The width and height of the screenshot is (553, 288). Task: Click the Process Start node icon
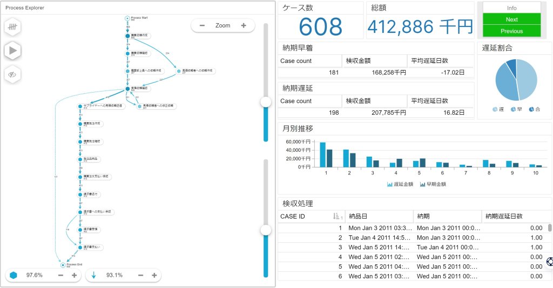tap(127, 18)
